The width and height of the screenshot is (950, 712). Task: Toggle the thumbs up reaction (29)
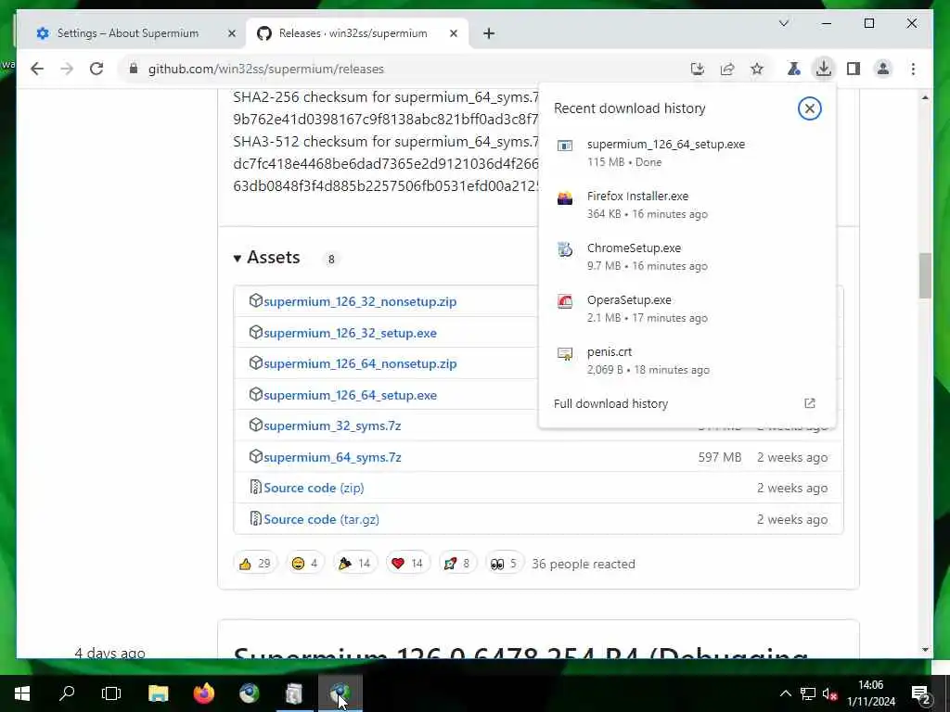255,564
